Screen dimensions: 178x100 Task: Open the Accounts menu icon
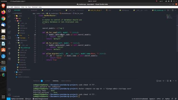(9, 89)
